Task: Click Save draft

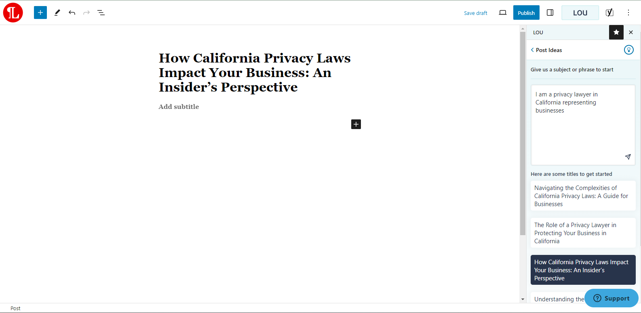Action: tap(476, 13)
